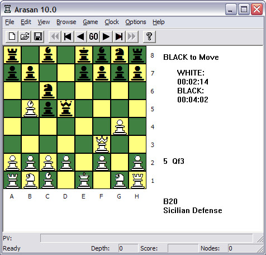
Task: Select the white bishop on b5
Action: [x=30, y=108]
